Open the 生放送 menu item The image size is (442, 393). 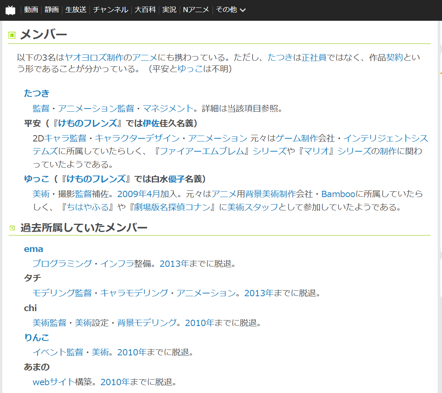76,10
